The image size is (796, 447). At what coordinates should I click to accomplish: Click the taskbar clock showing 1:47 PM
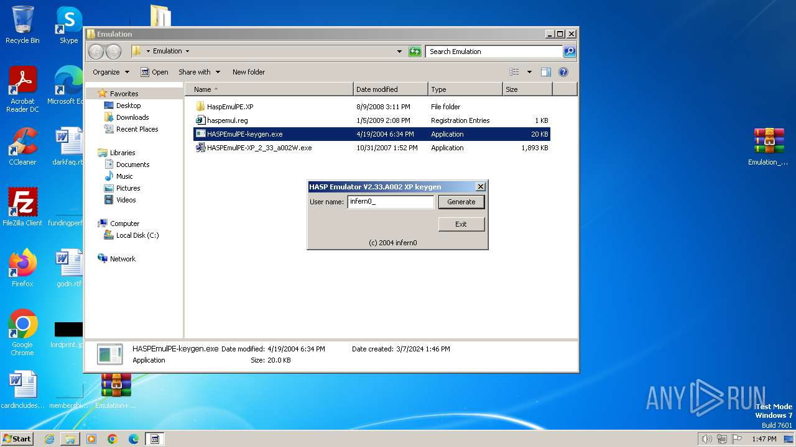coord(764,439)
